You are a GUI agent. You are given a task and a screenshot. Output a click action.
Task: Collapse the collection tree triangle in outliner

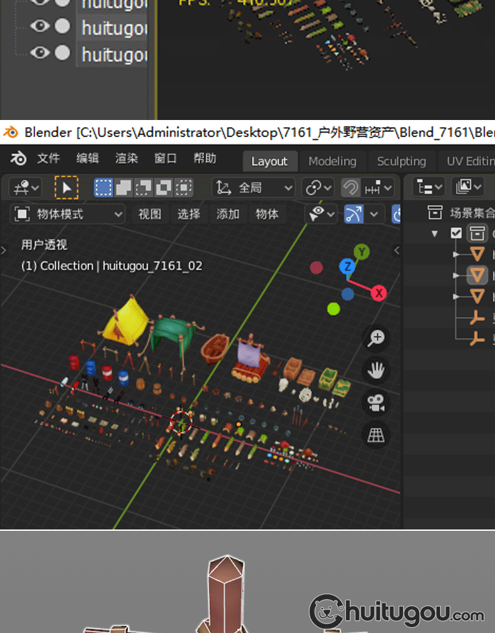click(x=434, y=233)
